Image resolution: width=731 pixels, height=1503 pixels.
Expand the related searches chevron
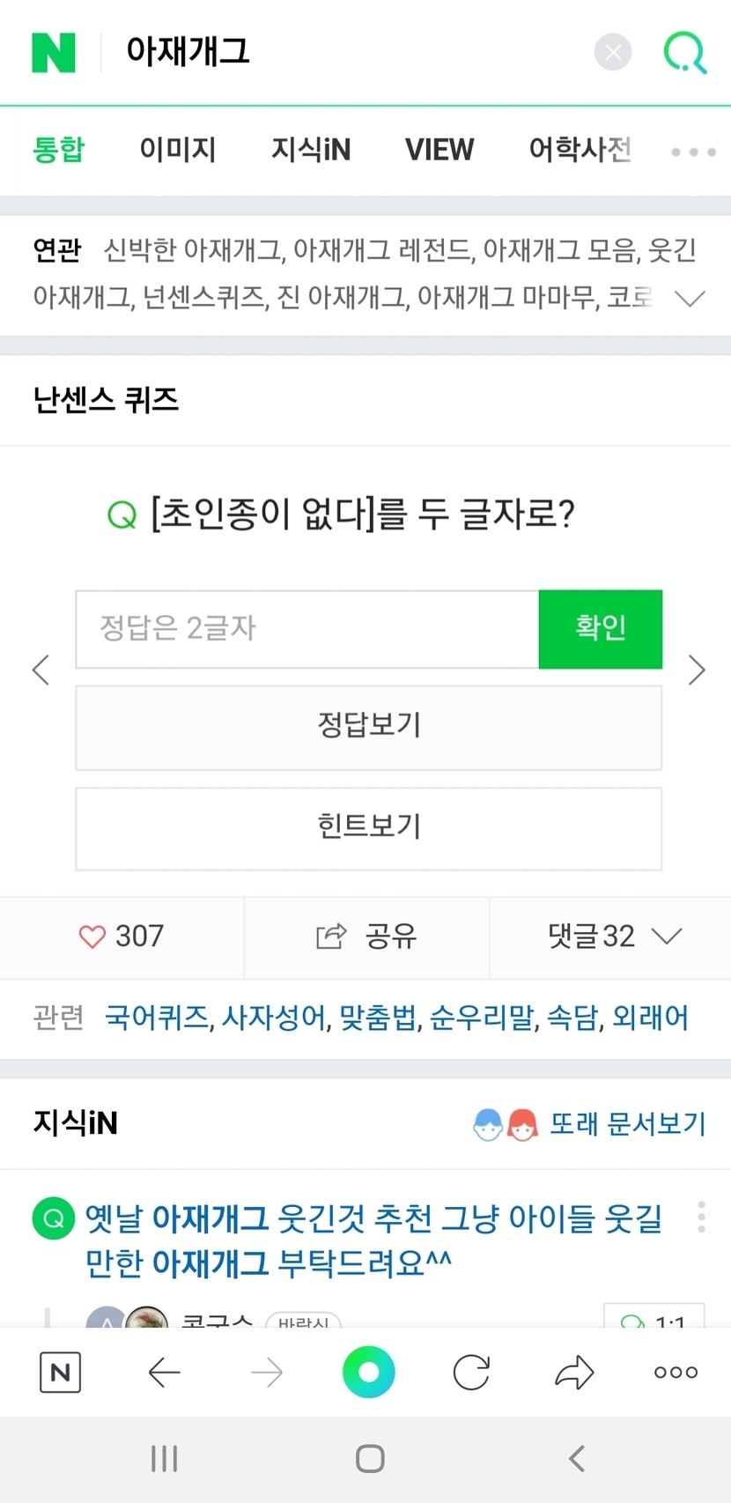(689, 299)
